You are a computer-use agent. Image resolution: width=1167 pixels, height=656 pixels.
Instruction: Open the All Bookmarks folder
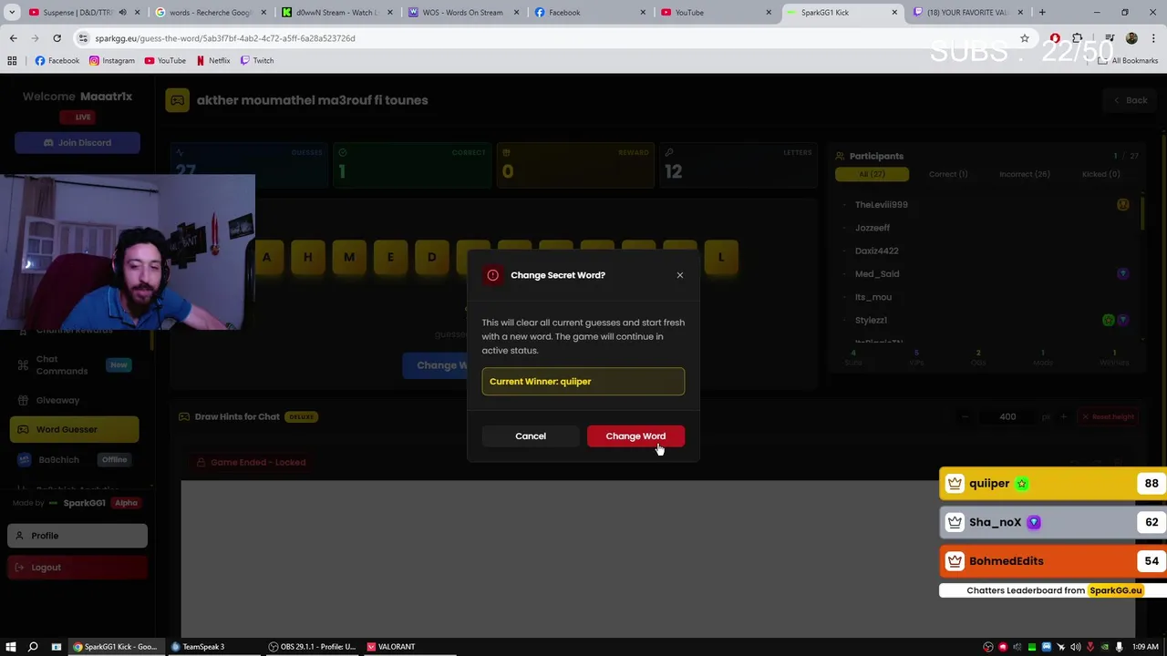click(x=1128, y=60)
